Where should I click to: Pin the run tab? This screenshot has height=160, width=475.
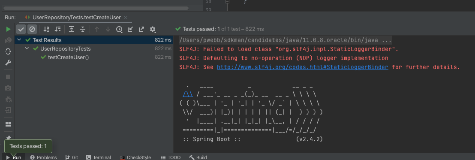click(x=8, y=137)
